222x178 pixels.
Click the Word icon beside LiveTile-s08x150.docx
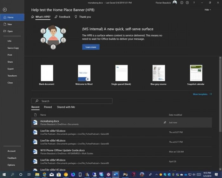35,132
